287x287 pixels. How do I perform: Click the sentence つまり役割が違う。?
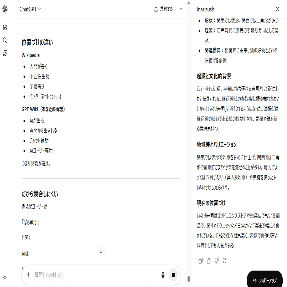(36, 163)
